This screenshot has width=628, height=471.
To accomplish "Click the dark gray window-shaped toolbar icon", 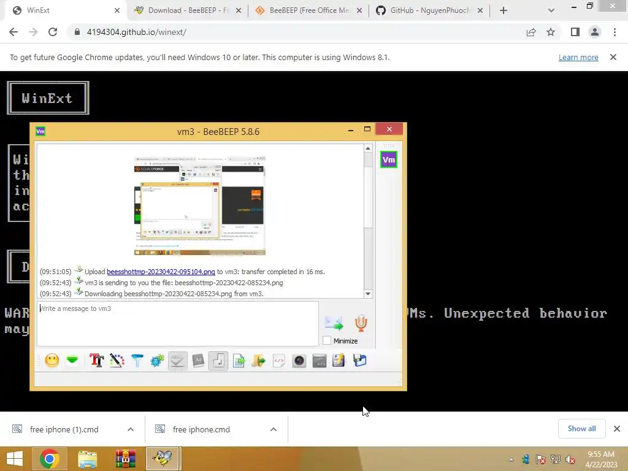I will point(319,361).
